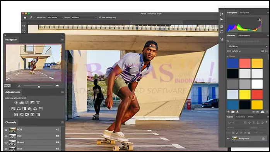The width and height of the screenshot is (270, 152).
Task: Add a Black & White adjustment
Action: (x=24, y=109)
